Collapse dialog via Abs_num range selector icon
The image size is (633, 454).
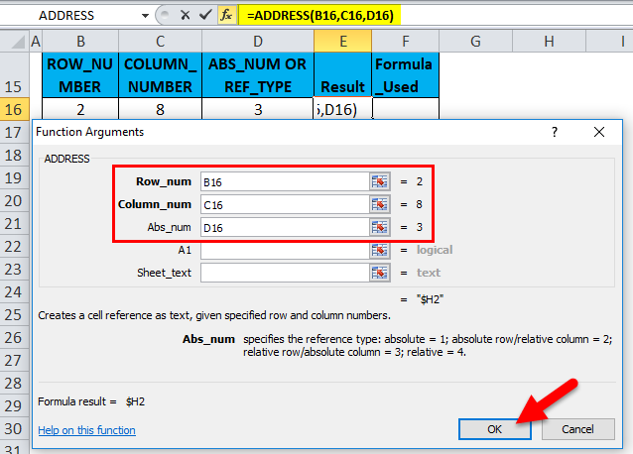(379, 227)
